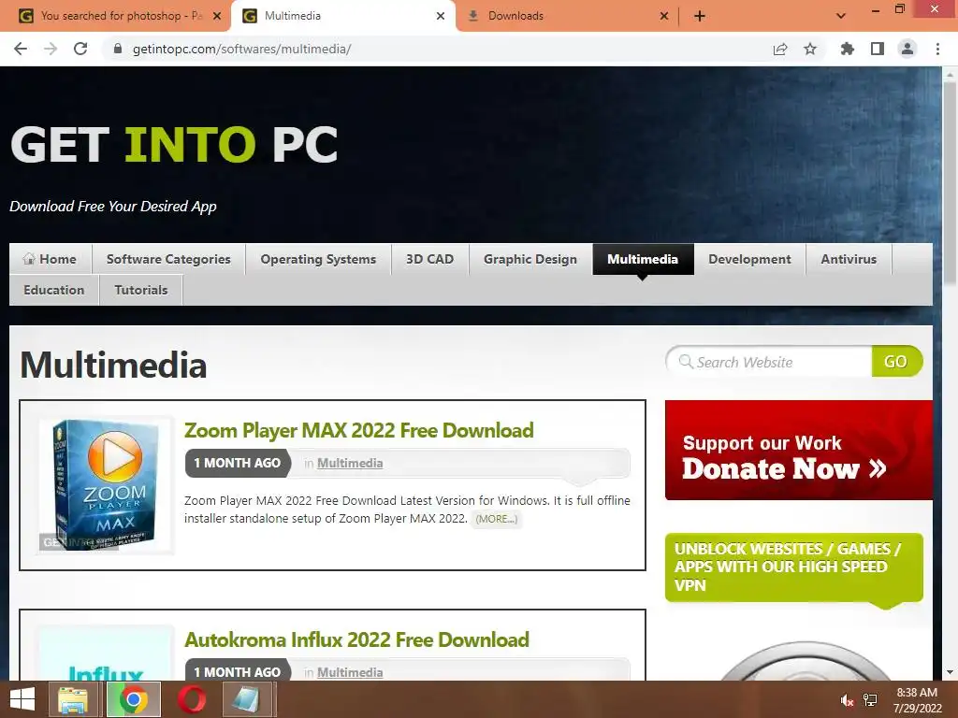Open the Tutorials menu item
The height and width of the screenshot is (718, 958).
click(141, 290)
